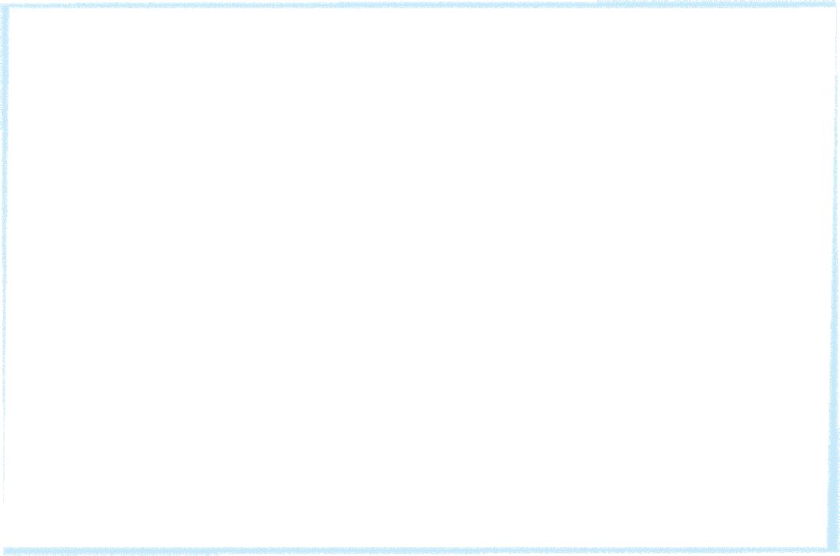Click the top-right corner of the blue frame

(834, 5)
